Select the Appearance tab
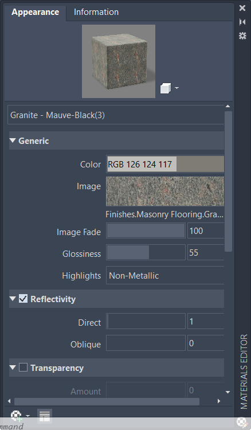 tap(36, 12)
